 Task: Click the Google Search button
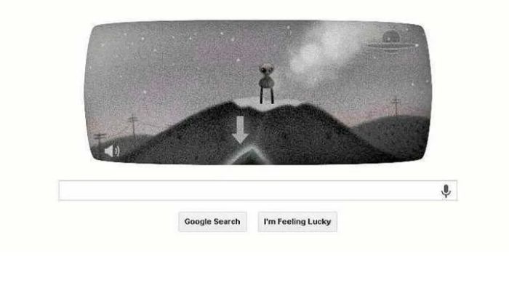pos(212,222)
